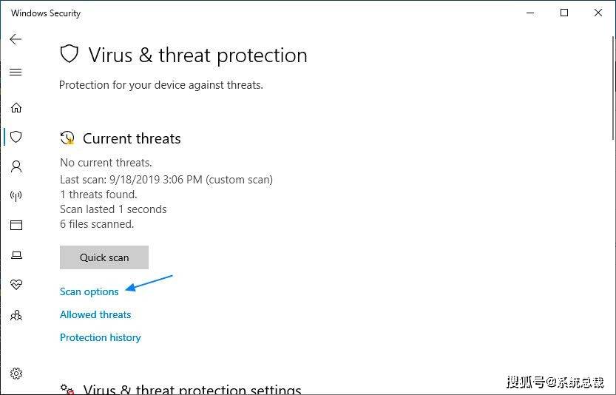Open Settings gear in sidebar

pyautogui.click(x=16, y=374)
